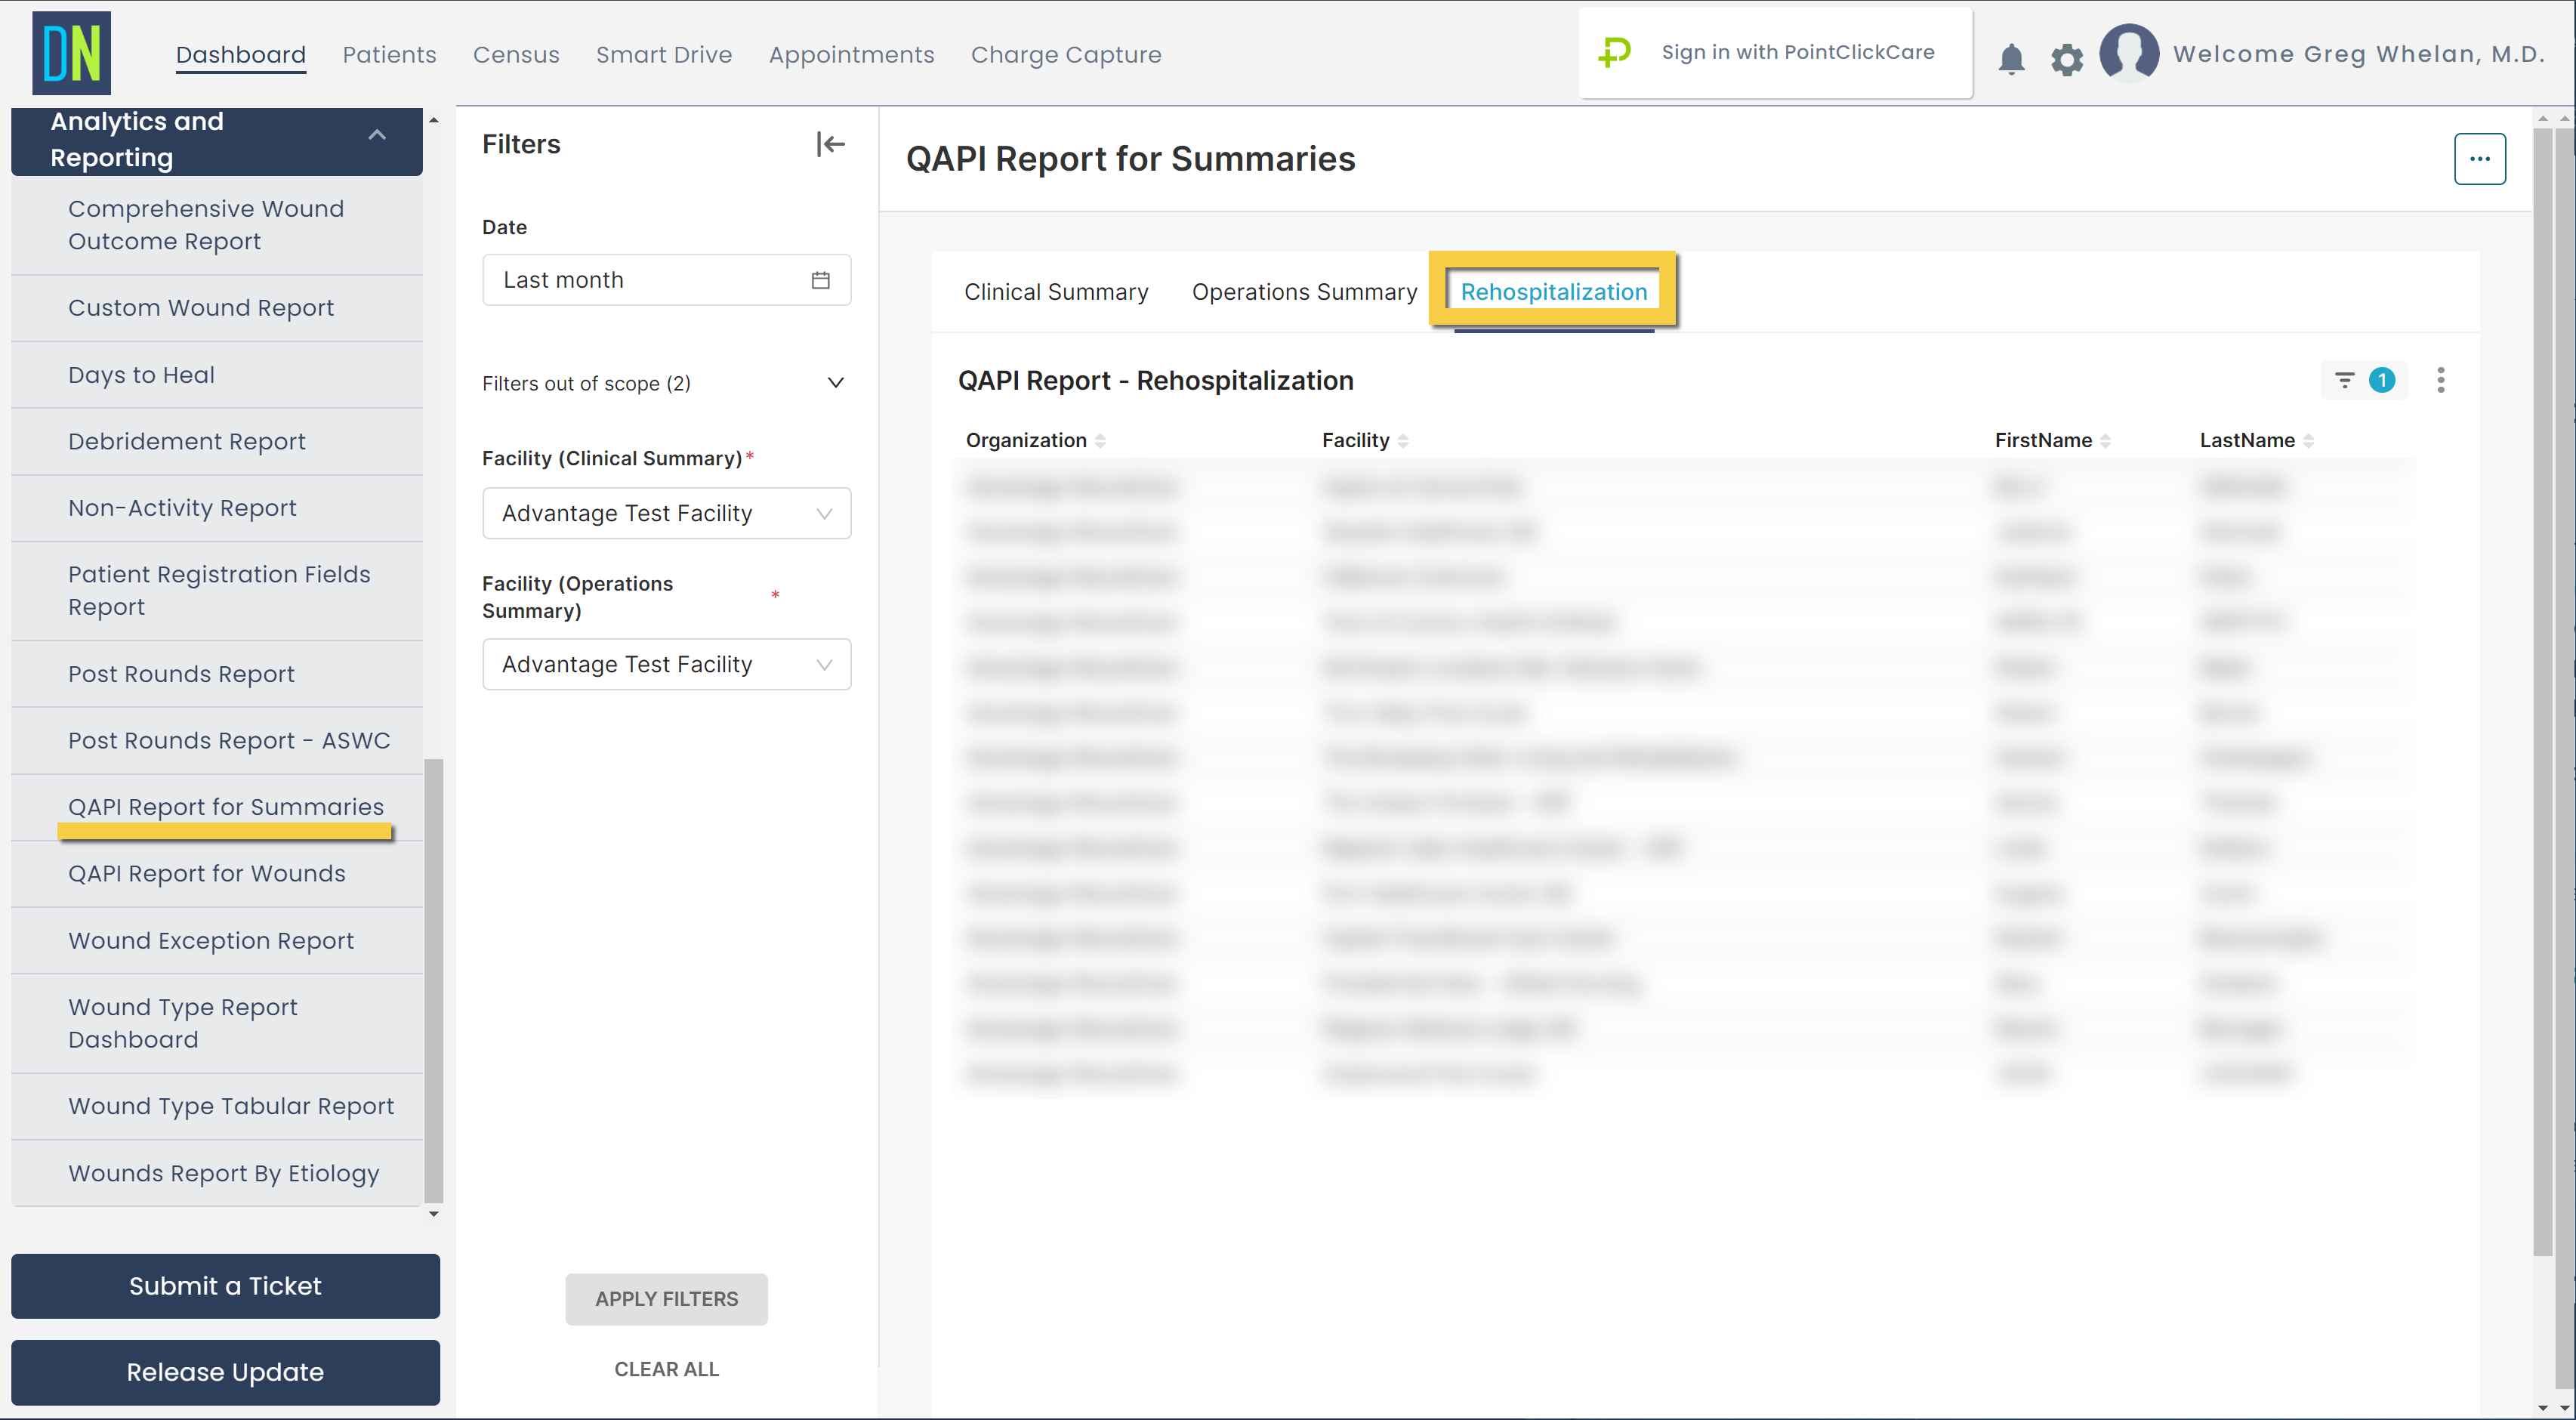This screenshot has width=2576, height=1420.
Task: Open the settings gear icon
Action: click(2066, 59)
